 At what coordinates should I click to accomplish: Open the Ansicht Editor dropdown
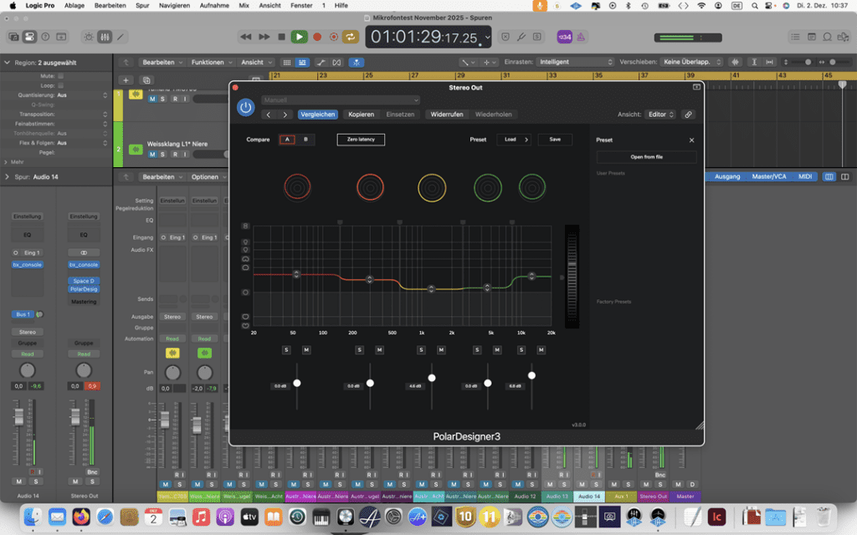(660, 115)
